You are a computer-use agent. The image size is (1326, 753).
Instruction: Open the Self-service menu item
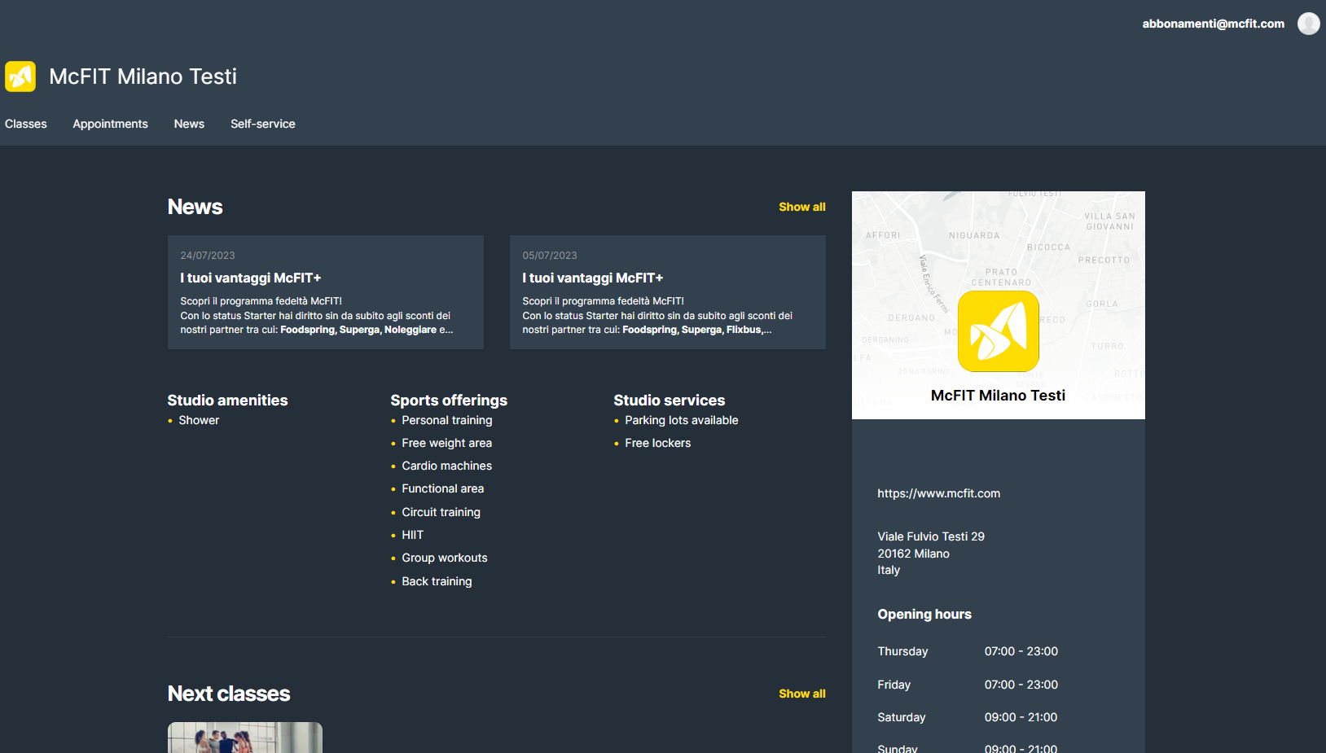click(263, 124)
